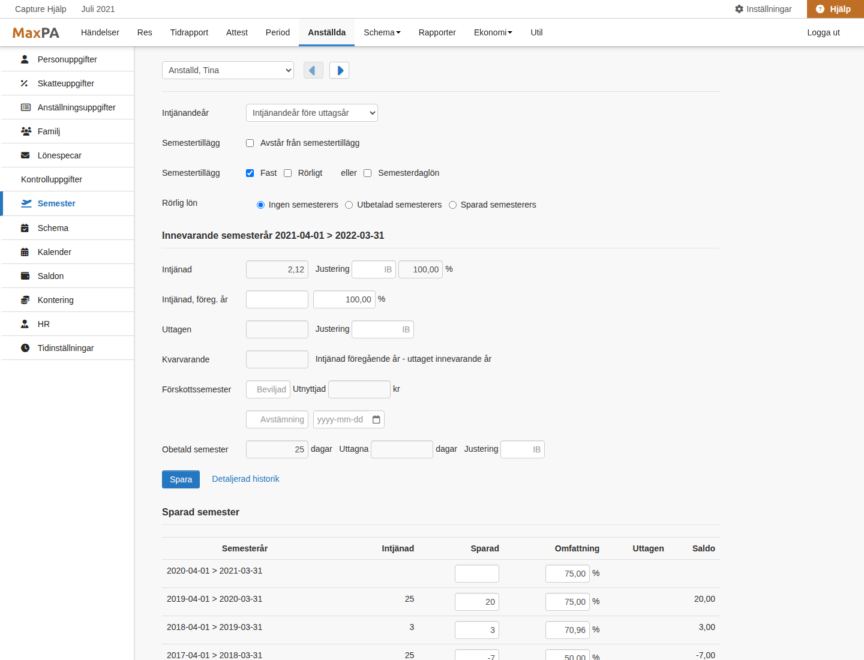The image size is (864, 660).
Task: Click the Skatteuppgifter percent icon
Action: coord(25,83)
